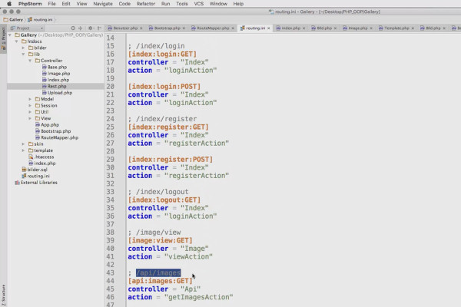Image resolution: width=461 pixels, height=307 pixels.
Task: Click the '; /index/register' comment line
Action: 162,119
